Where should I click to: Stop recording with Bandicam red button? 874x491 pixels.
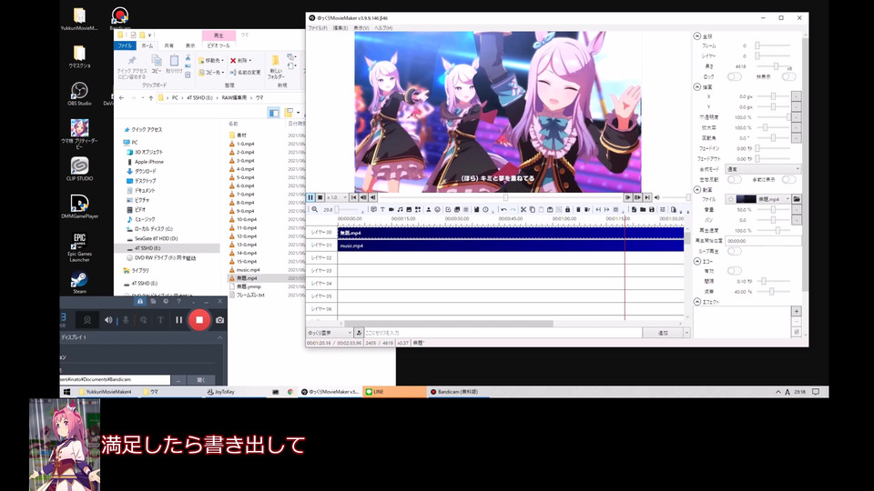199,319
